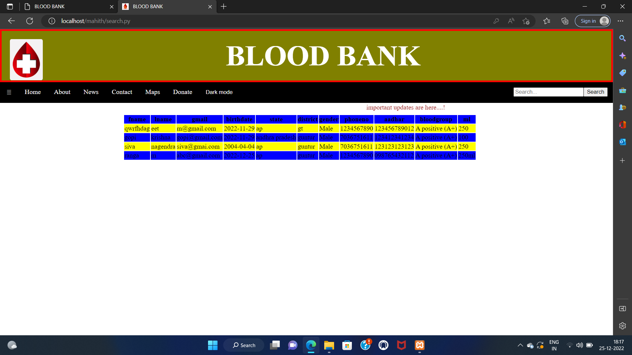Toggle Dark mode in the navigation bar
The width and height of the screenshot is (632, 355).
click(219, 92)
